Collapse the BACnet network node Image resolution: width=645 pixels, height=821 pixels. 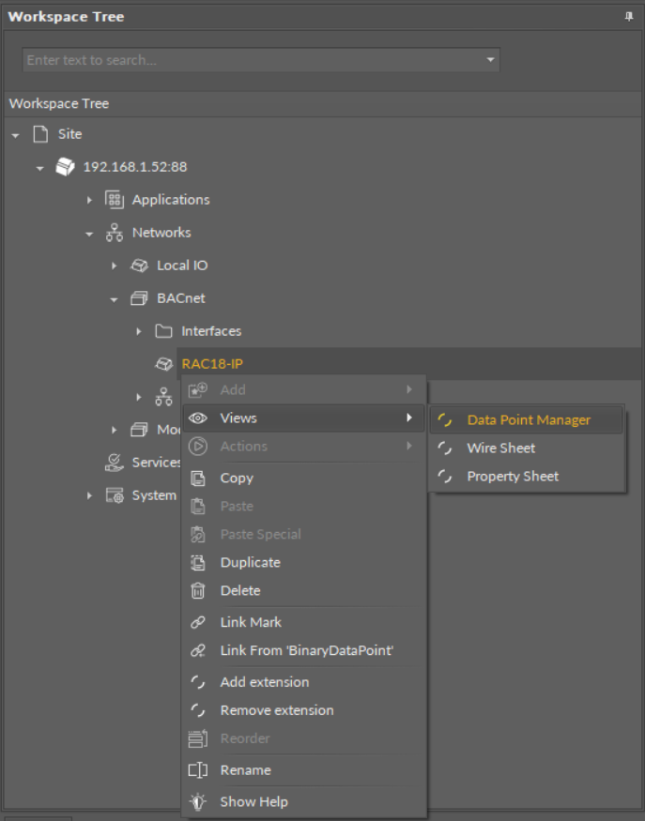click(115, 299)
